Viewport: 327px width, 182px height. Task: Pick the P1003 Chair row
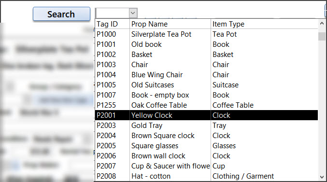click(206, 65)
